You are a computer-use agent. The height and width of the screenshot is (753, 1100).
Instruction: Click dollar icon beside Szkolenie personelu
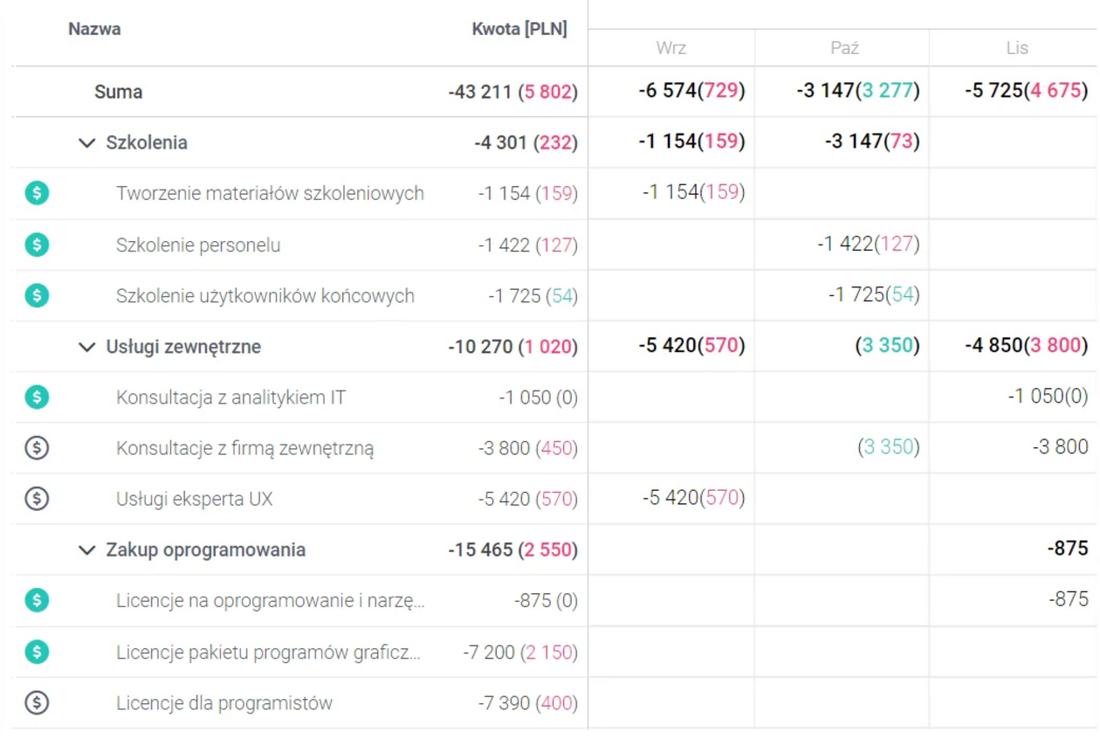(37, 245)
